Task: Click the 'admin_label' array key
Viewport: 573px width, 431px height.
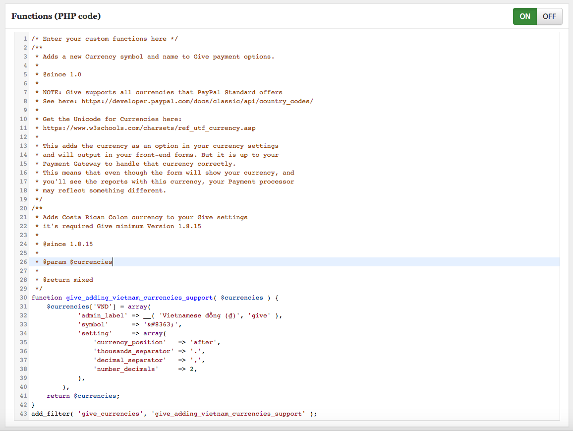Action: [103, 316]
